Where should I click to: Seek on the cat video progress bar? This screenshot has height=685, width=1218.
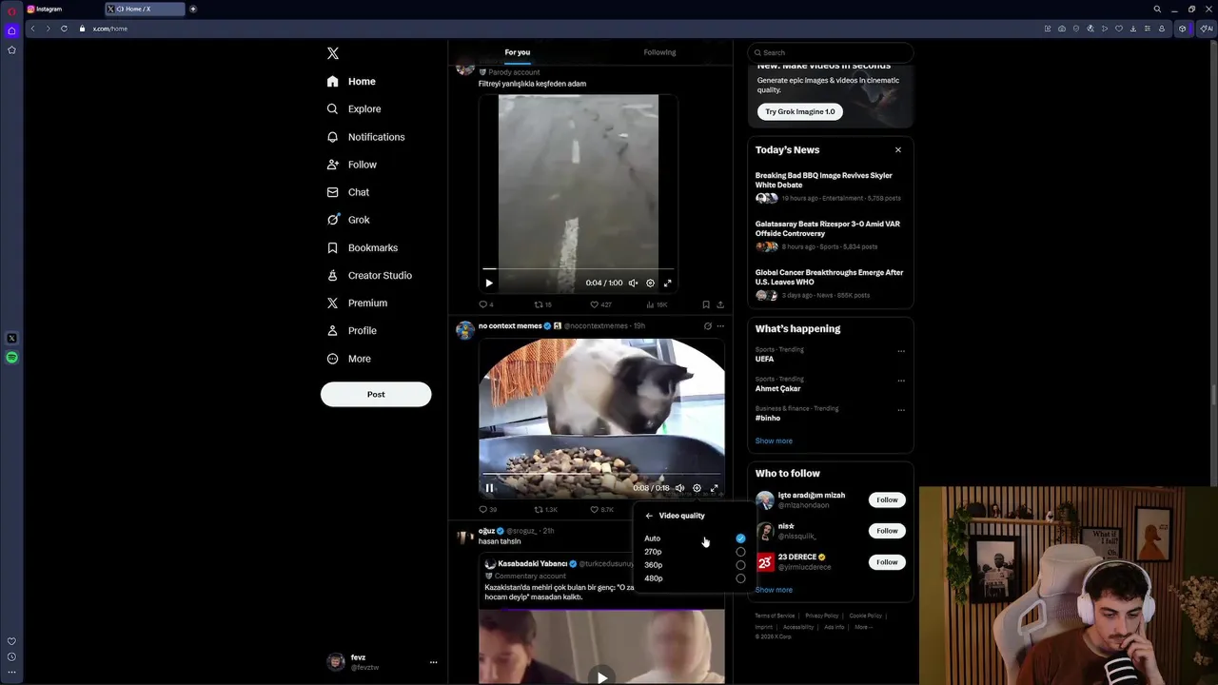click(601, 475)
